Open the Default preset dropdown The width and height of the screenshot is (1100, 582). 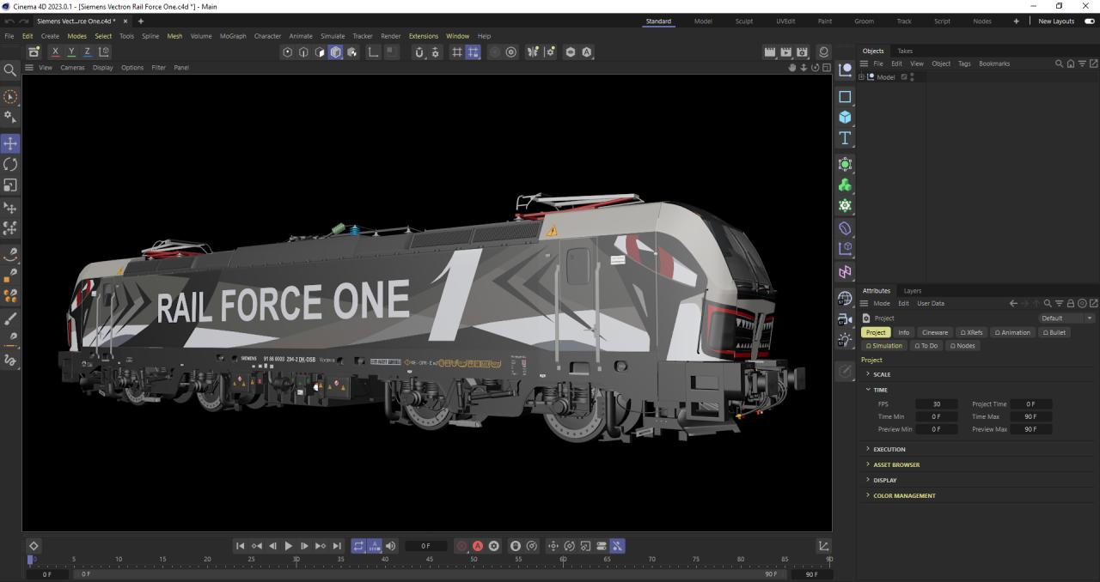1066,318
